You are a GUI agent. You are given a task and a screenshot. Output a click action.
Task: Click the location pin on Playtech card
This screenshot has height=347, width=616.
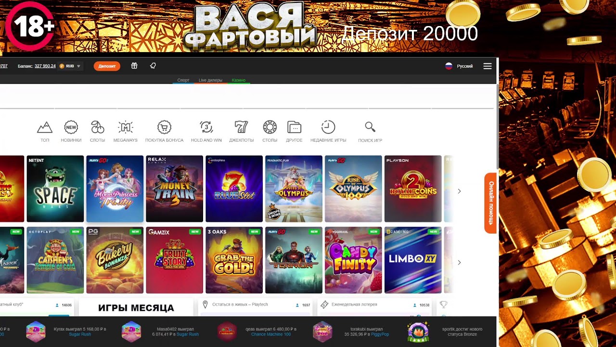tap(205, 305)
